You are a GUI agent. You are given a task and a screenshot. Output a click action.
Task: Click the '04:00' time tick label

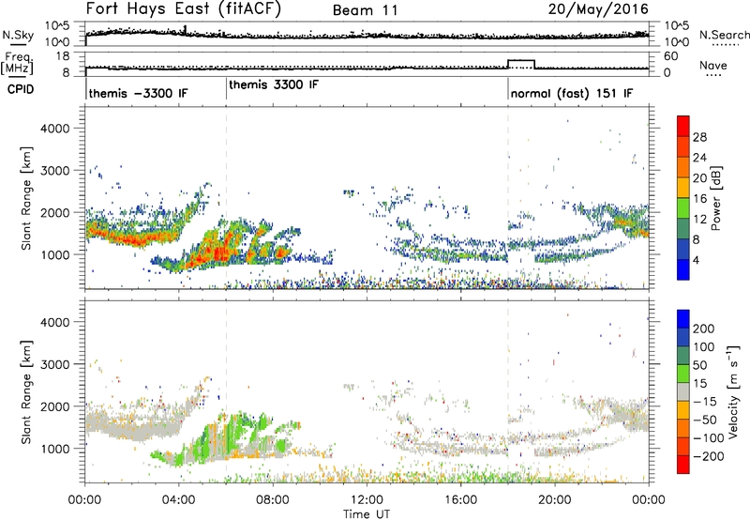[x=178, y=500]
